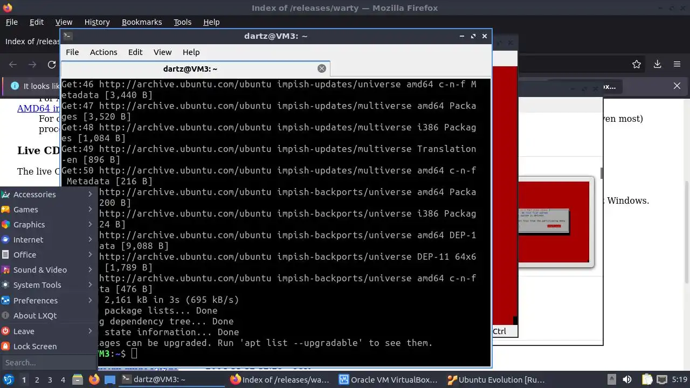Open the Firefox hamburger menu

point(677,64)
